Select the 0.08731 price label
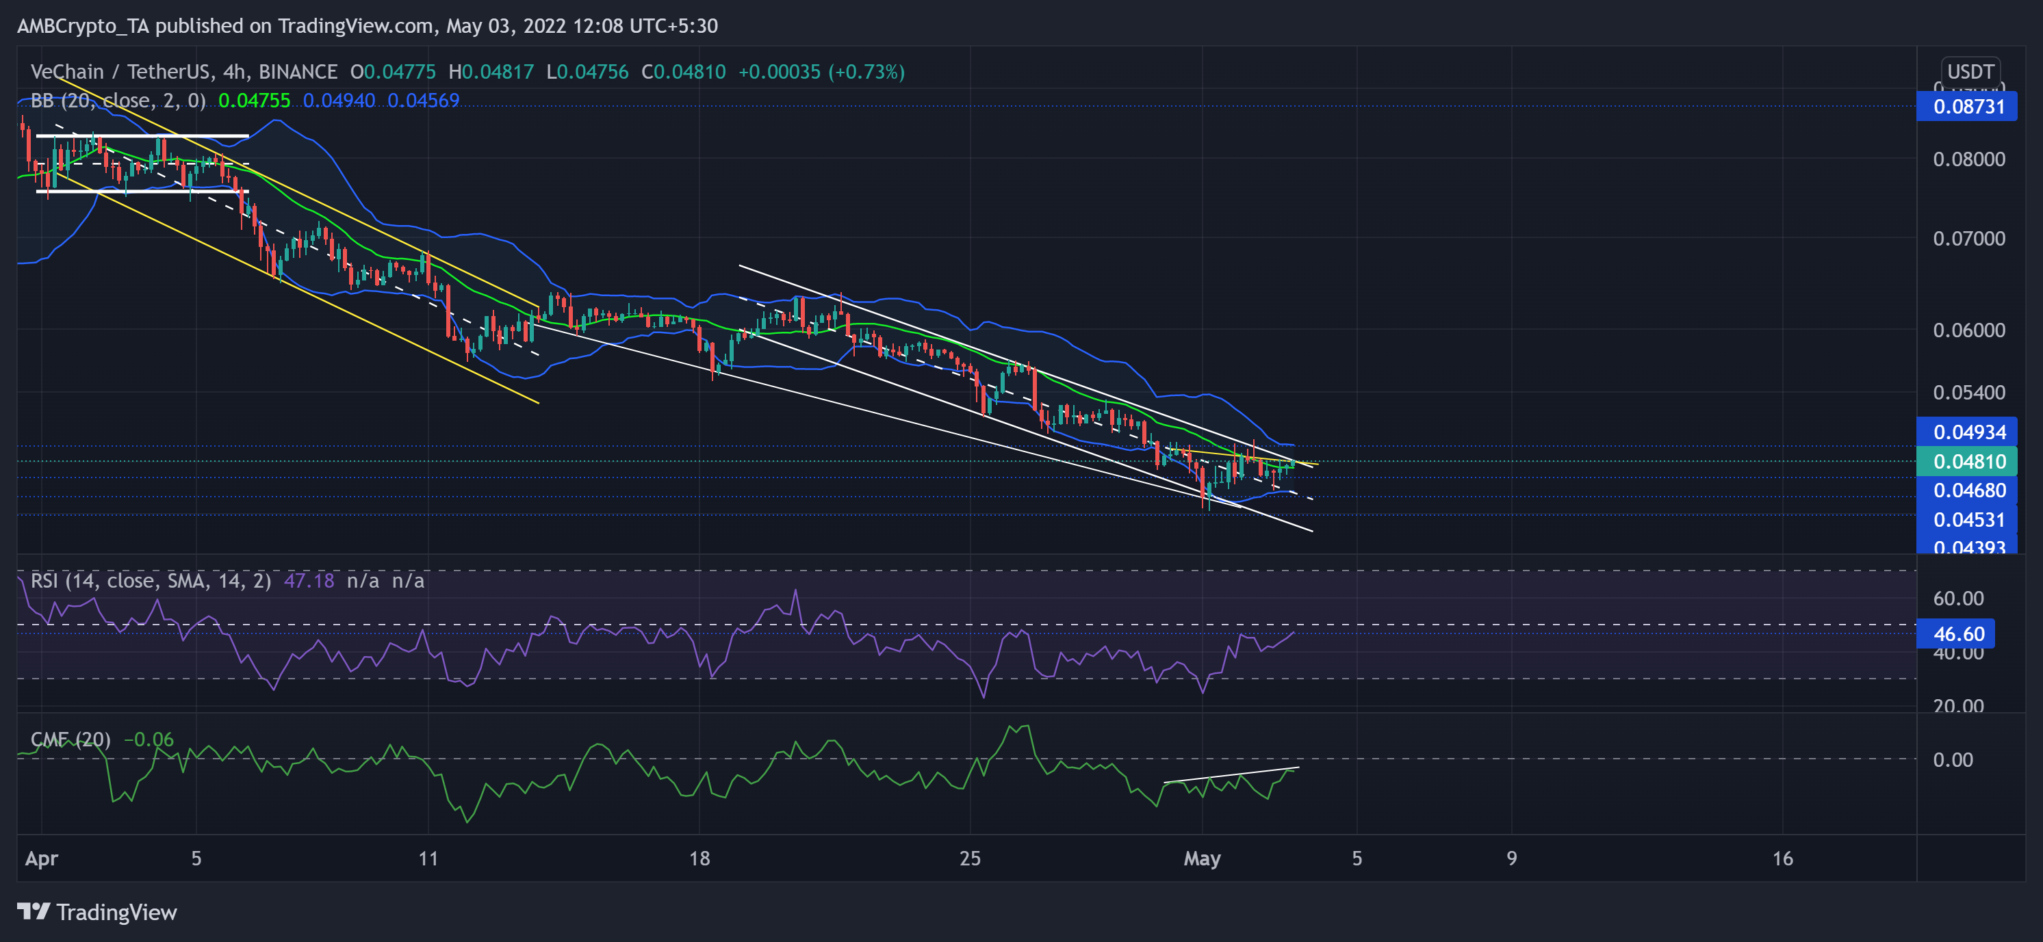The width and height of the screenshot is (2043, 942). coord(1966,106)
